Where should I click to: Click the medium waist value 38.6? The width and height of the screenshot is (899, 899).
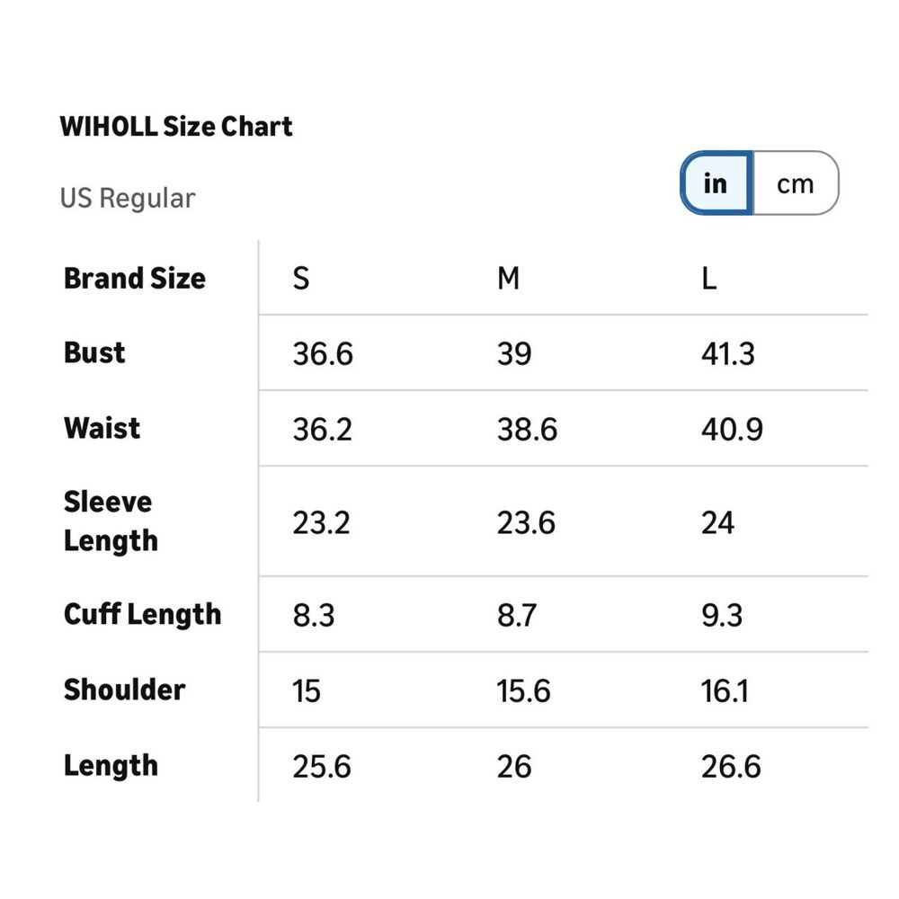pos(527,429)
